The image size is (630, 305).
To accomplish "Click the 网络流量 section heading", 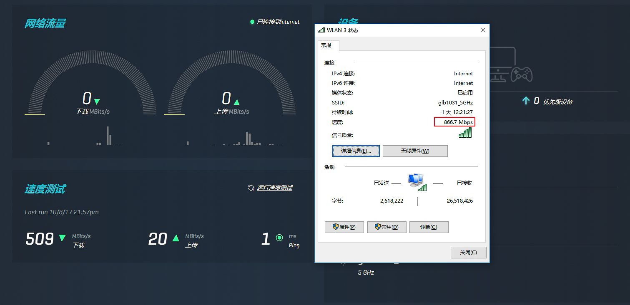I will tap(45, 23).
